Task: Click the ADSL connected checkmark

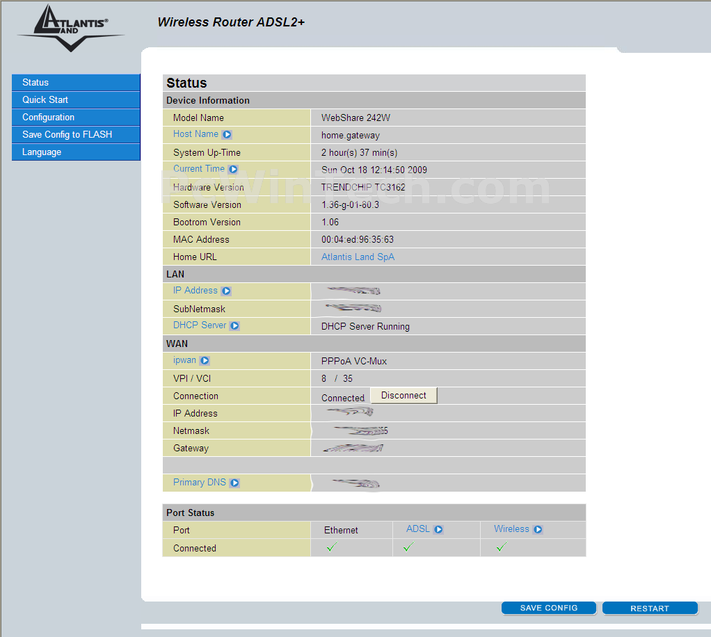Action: pyautogui.click(x=408, y=547)
